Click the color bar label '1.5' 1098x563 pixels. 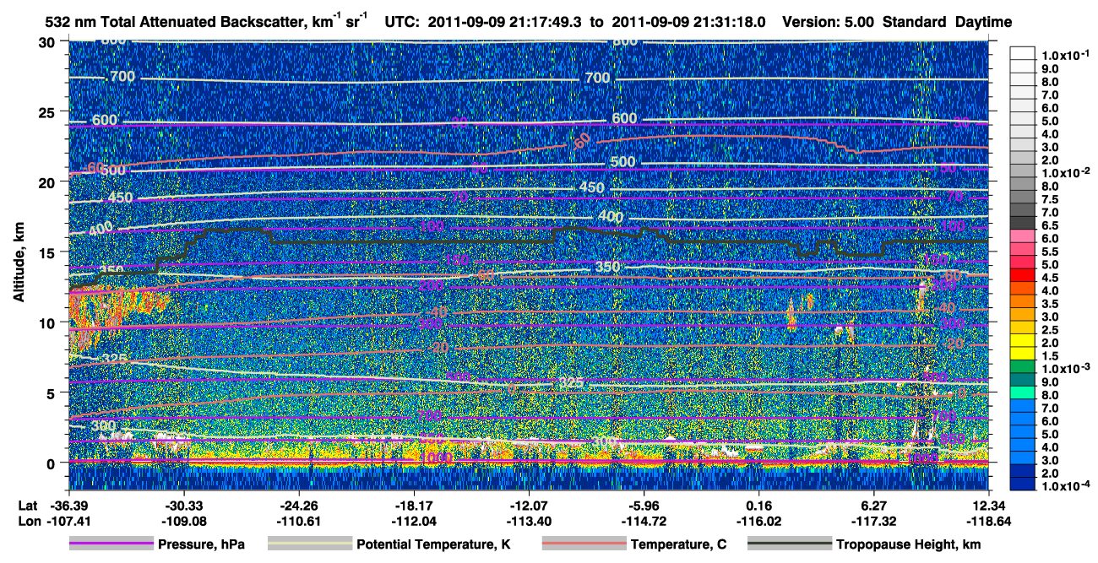1049,356
